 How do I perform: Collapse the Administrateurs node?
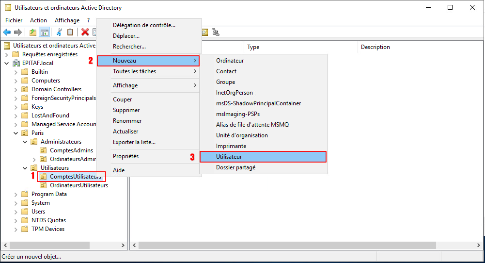click(25, 142)
